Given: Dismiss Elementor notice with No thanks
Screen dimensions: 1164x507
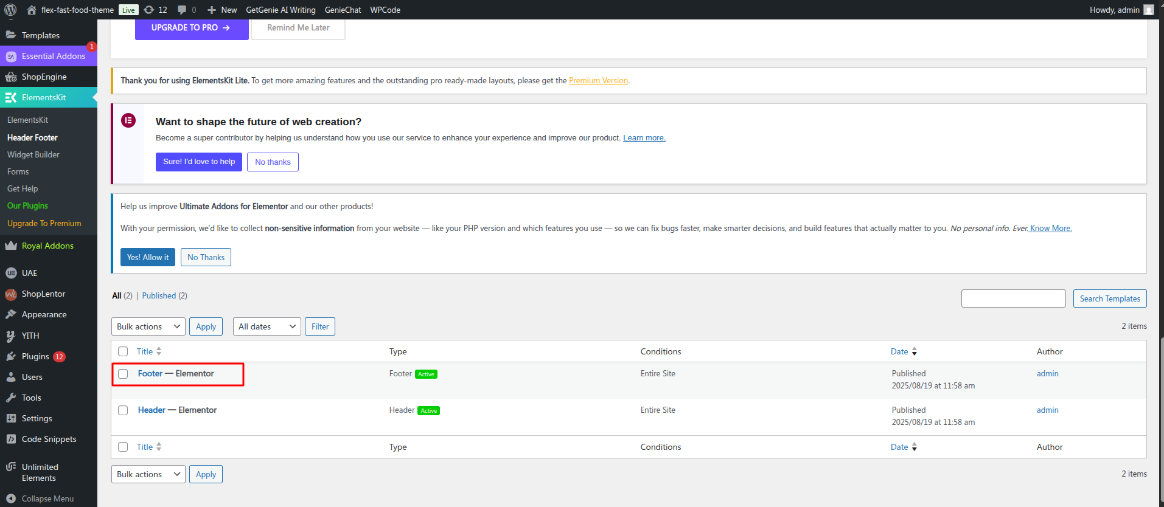Looking at the screenshot, I should pyautogui.click(x=273, y=162).
